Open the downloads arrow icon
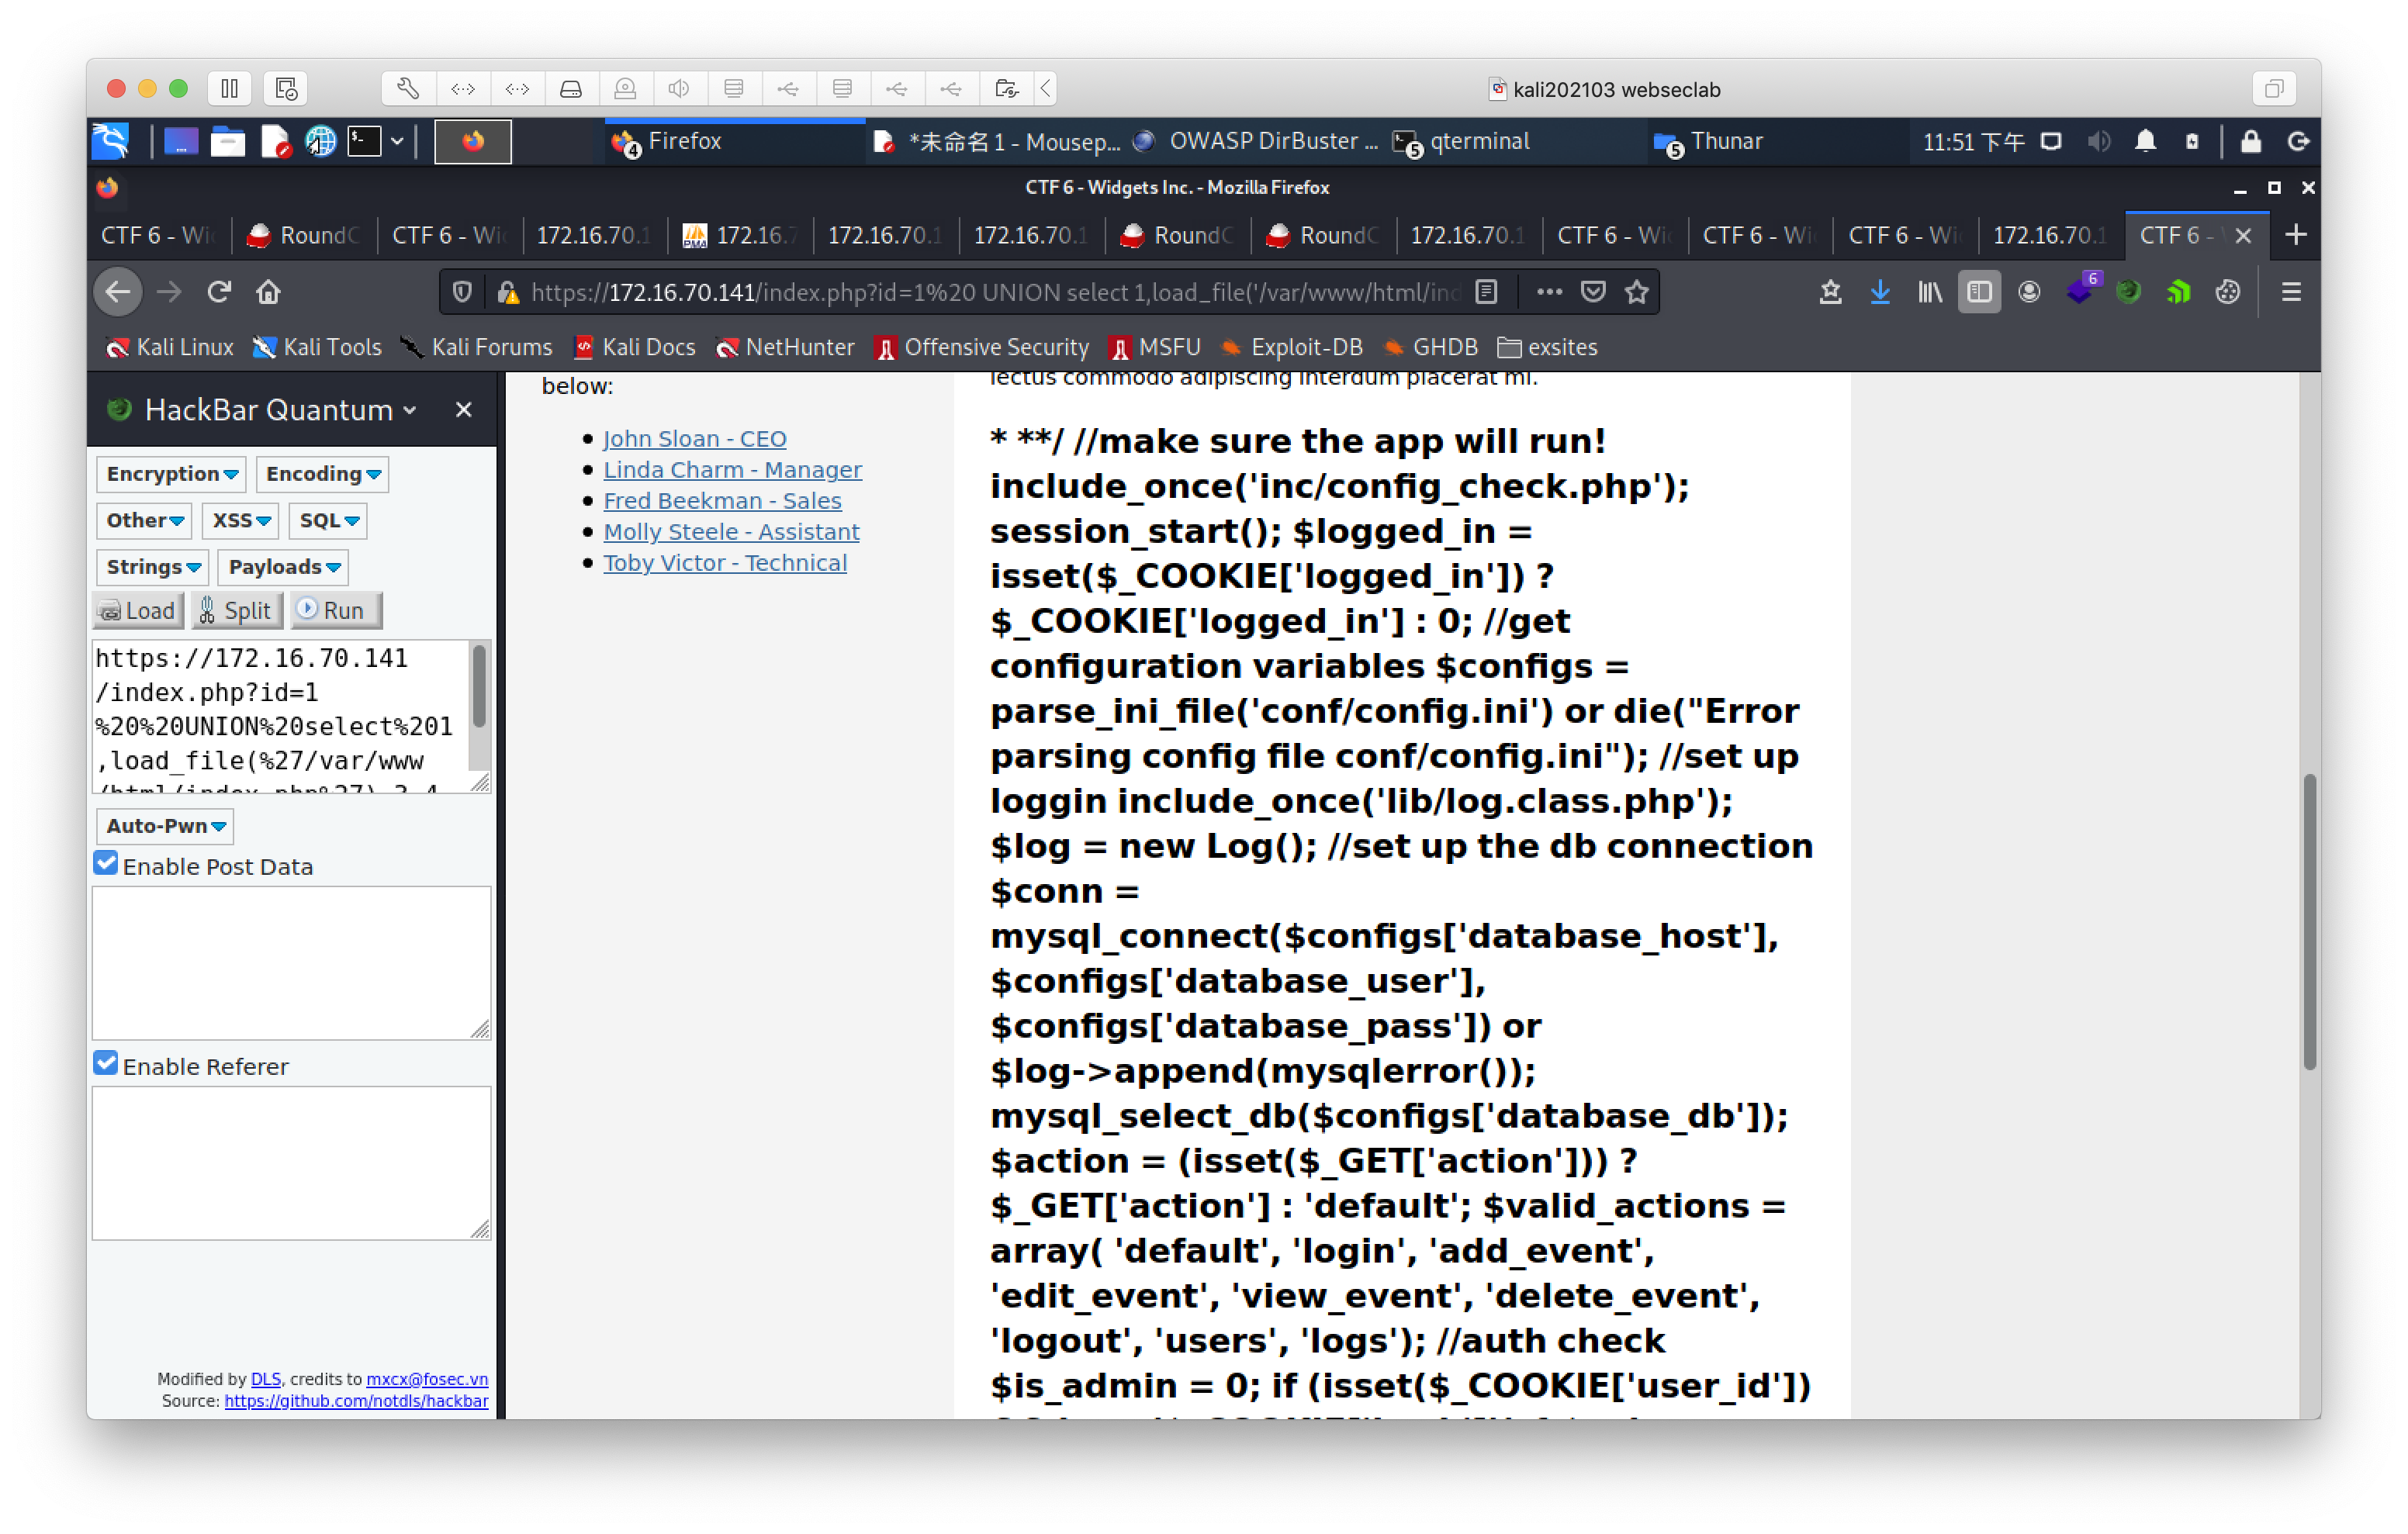The height and width of the screenshot is (1534, 2408). coord(1880,292)
